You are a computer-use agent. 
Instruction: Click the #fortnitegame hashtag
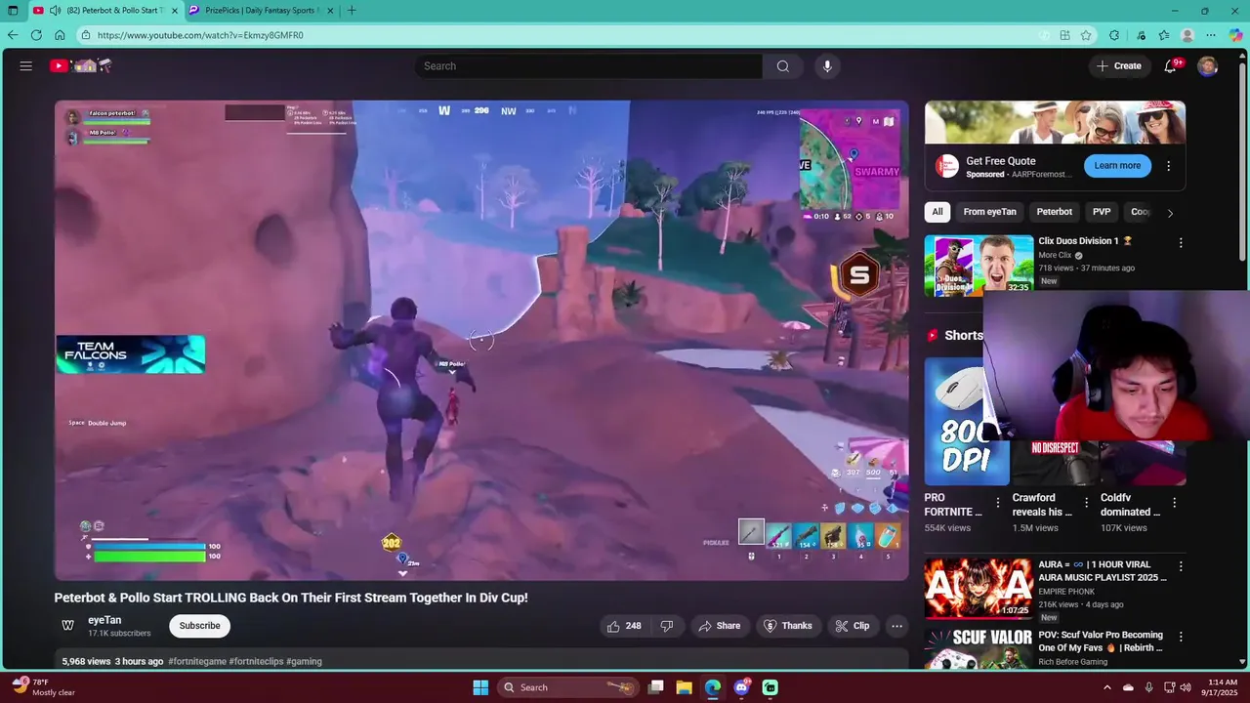[196, 661]
